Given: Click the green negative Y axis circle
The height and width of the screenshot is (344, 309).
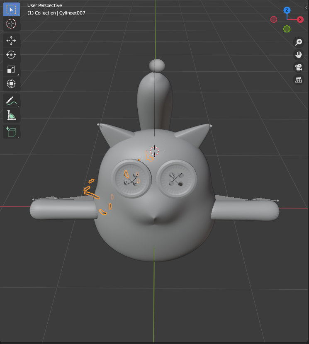Looking at the screenshot, I should point(287,29).
